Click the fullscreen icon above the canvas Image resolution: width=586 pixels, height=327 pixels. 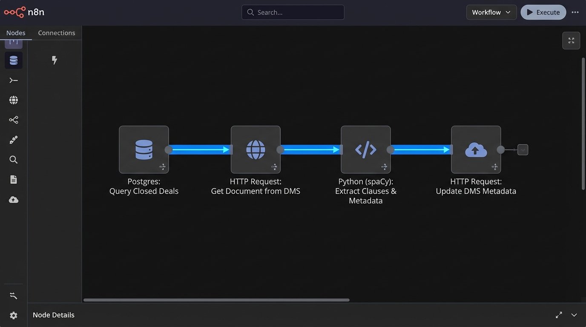point(571,40)
